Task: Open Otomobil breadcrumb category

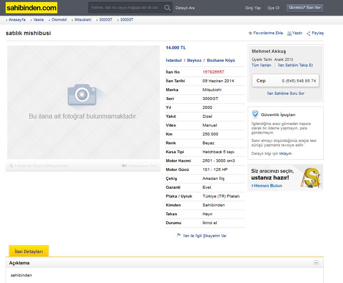Action: tap(59, 20)
